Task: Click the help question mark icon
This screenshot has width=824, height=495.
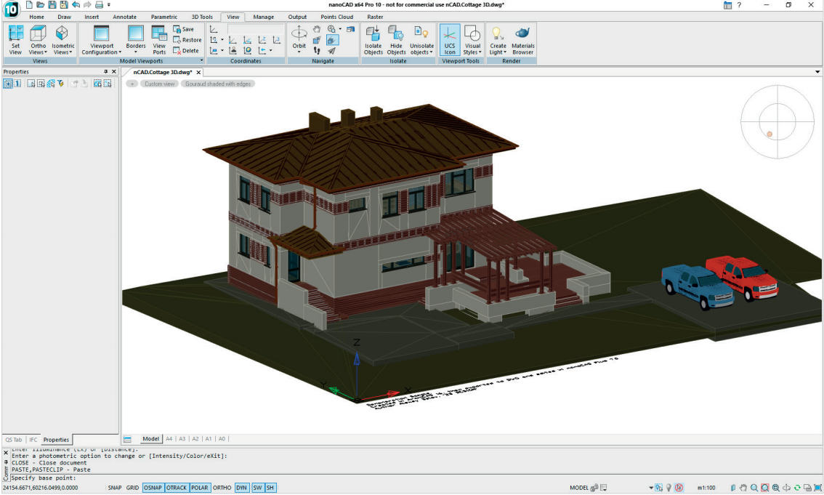Action: (739, 5)
